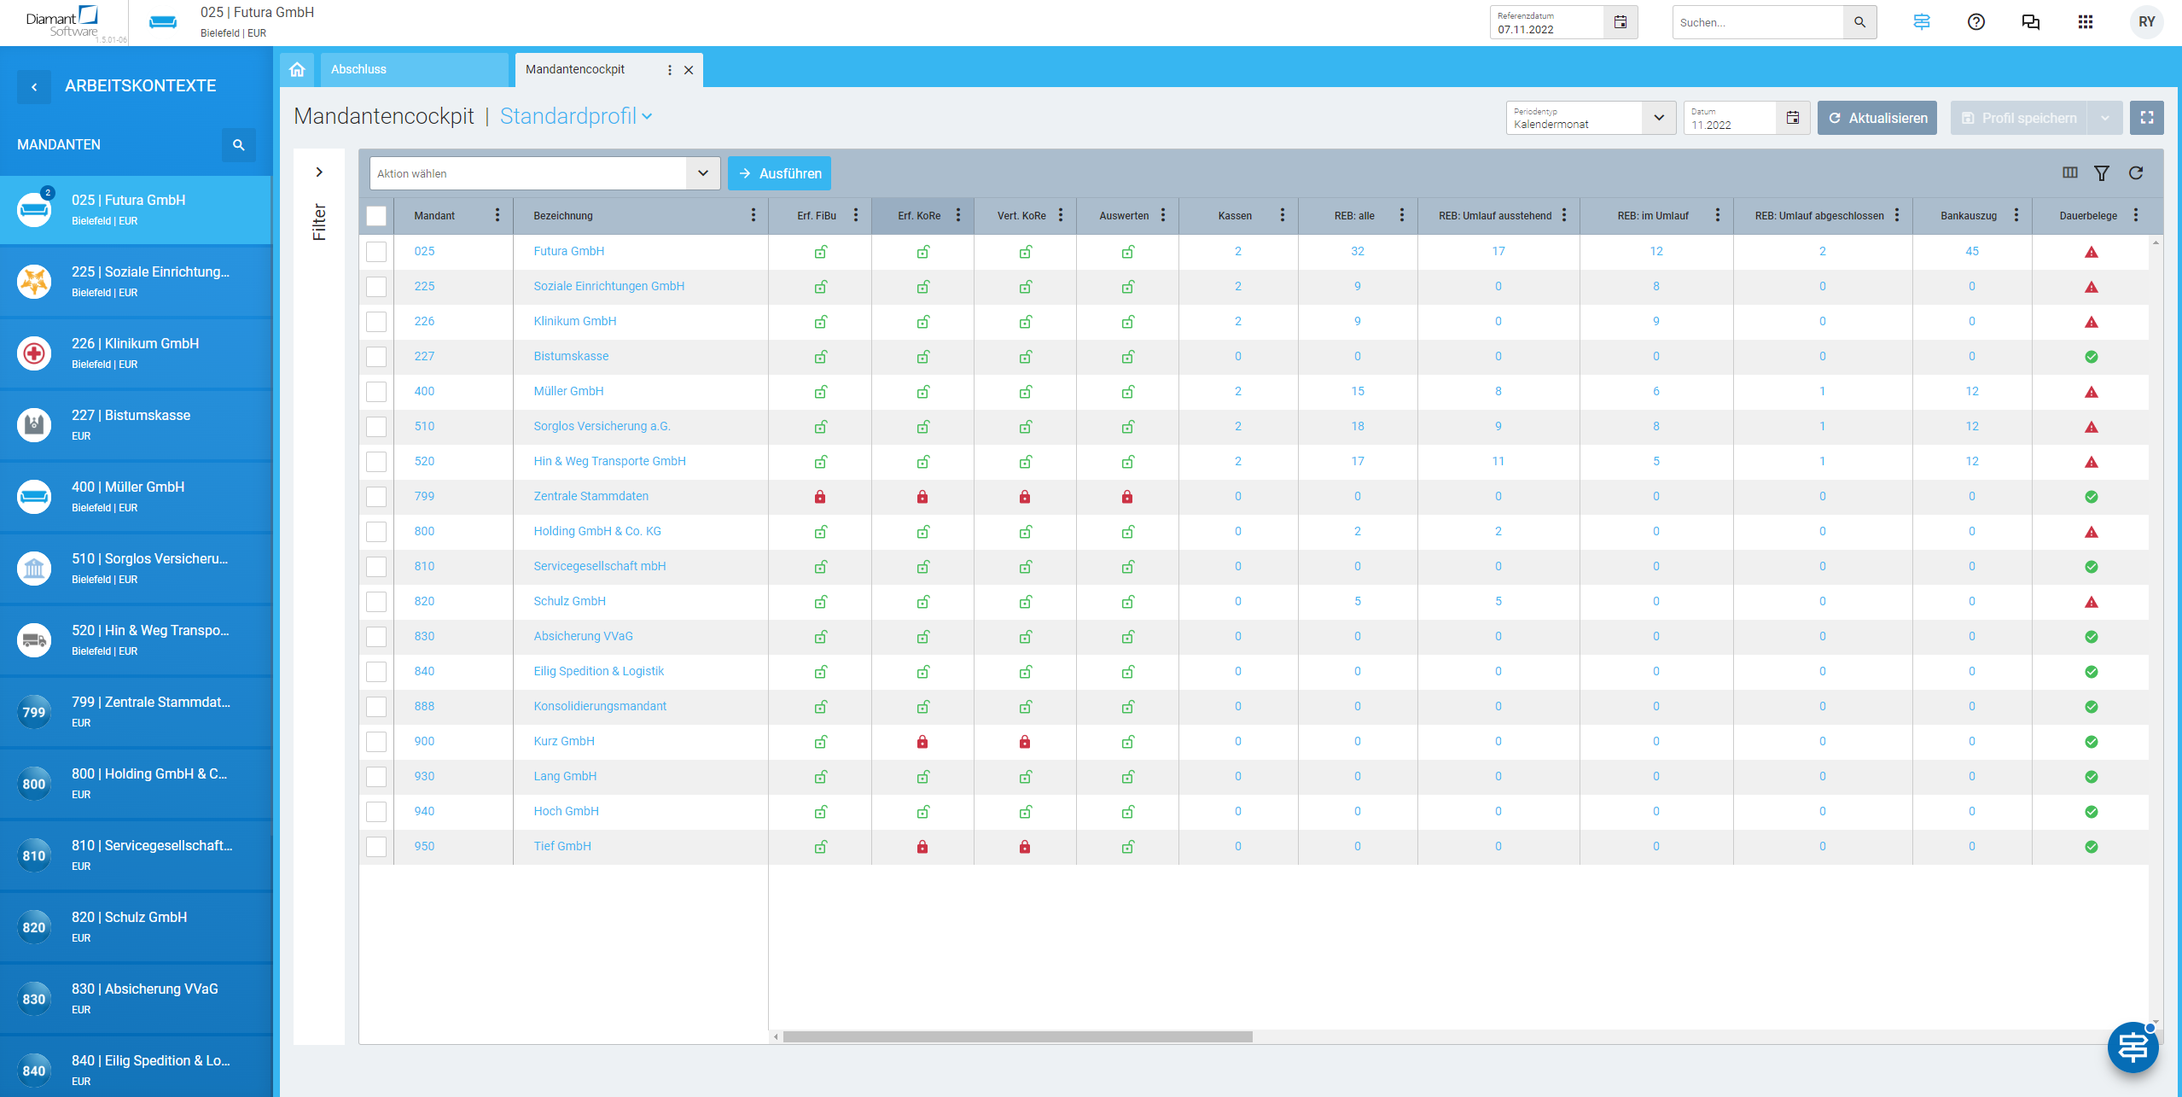Open the Holding GmbH & Co. KG link

(597, 532)
